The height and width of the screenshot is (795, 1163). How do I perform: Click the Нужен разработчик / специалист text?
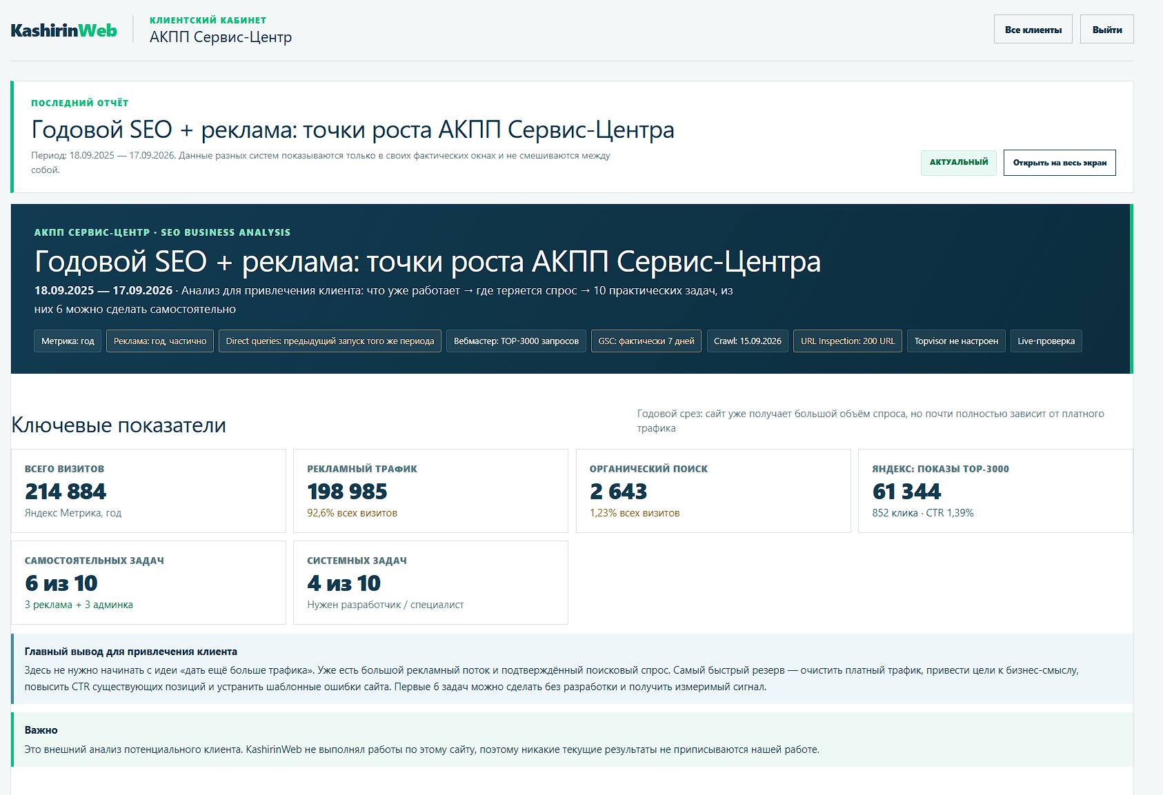pyautogui.click(x=386, y=605)
